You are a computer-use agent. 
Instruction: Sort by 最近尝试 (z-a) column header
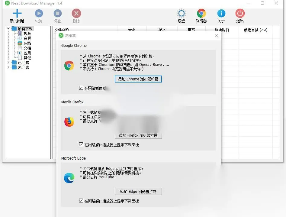[x=255, y=30]
